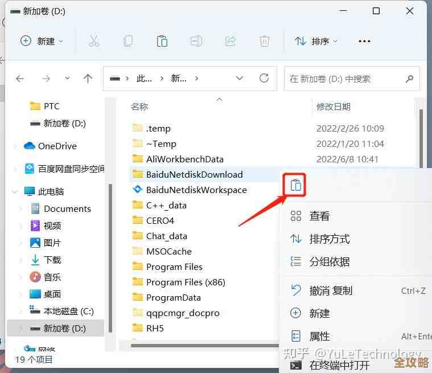Screen dimensions: 432x373
Task: Click the drive icon in address bar
Action: (x=114, y=79)
